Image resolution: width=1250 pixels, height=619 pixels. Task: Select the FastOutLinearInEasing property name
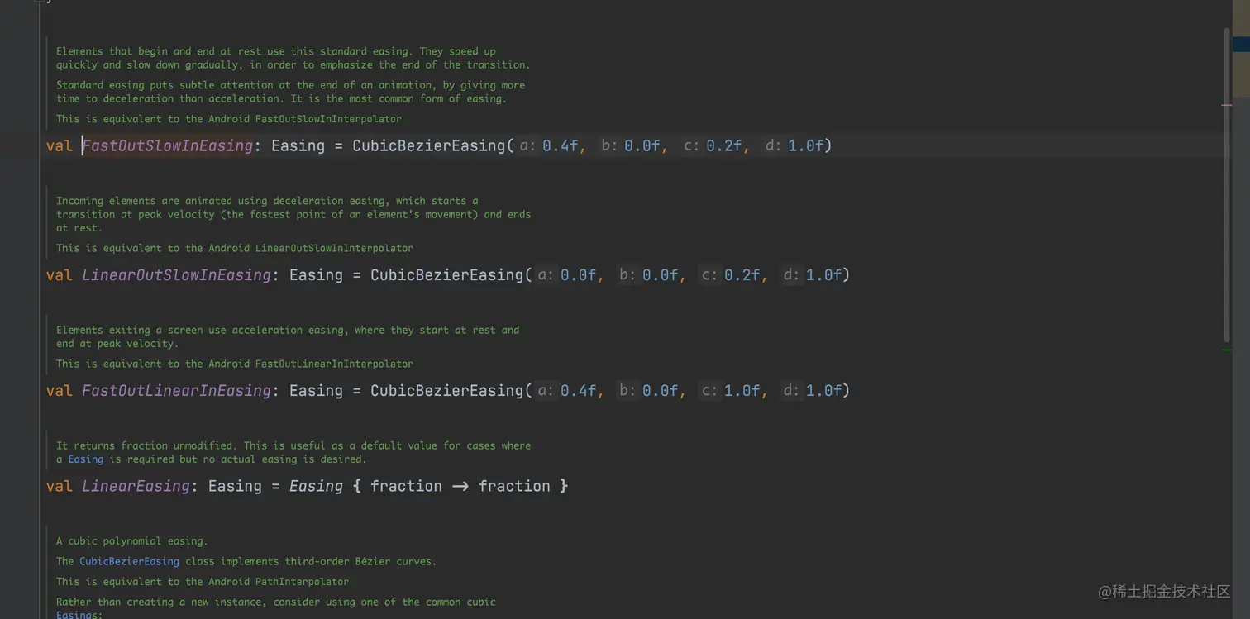176,391
